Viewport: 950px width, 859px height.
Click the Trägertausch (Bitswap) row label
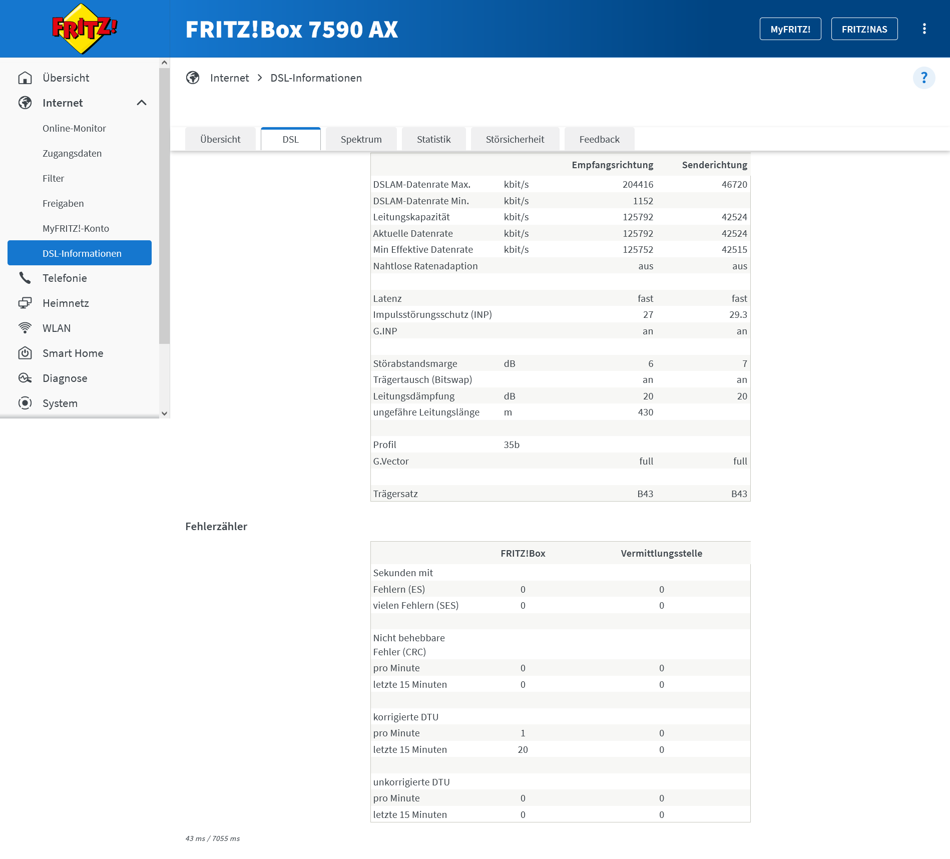pyautogui.click(x=422, y=379)
